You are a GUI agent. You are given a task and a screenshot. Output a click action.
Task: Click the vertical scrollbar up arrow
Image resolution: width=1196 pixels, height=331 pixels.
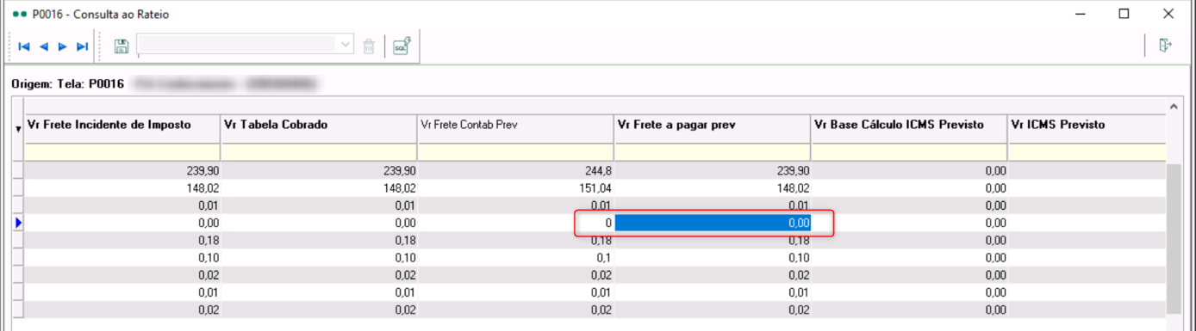(1173, 106)
